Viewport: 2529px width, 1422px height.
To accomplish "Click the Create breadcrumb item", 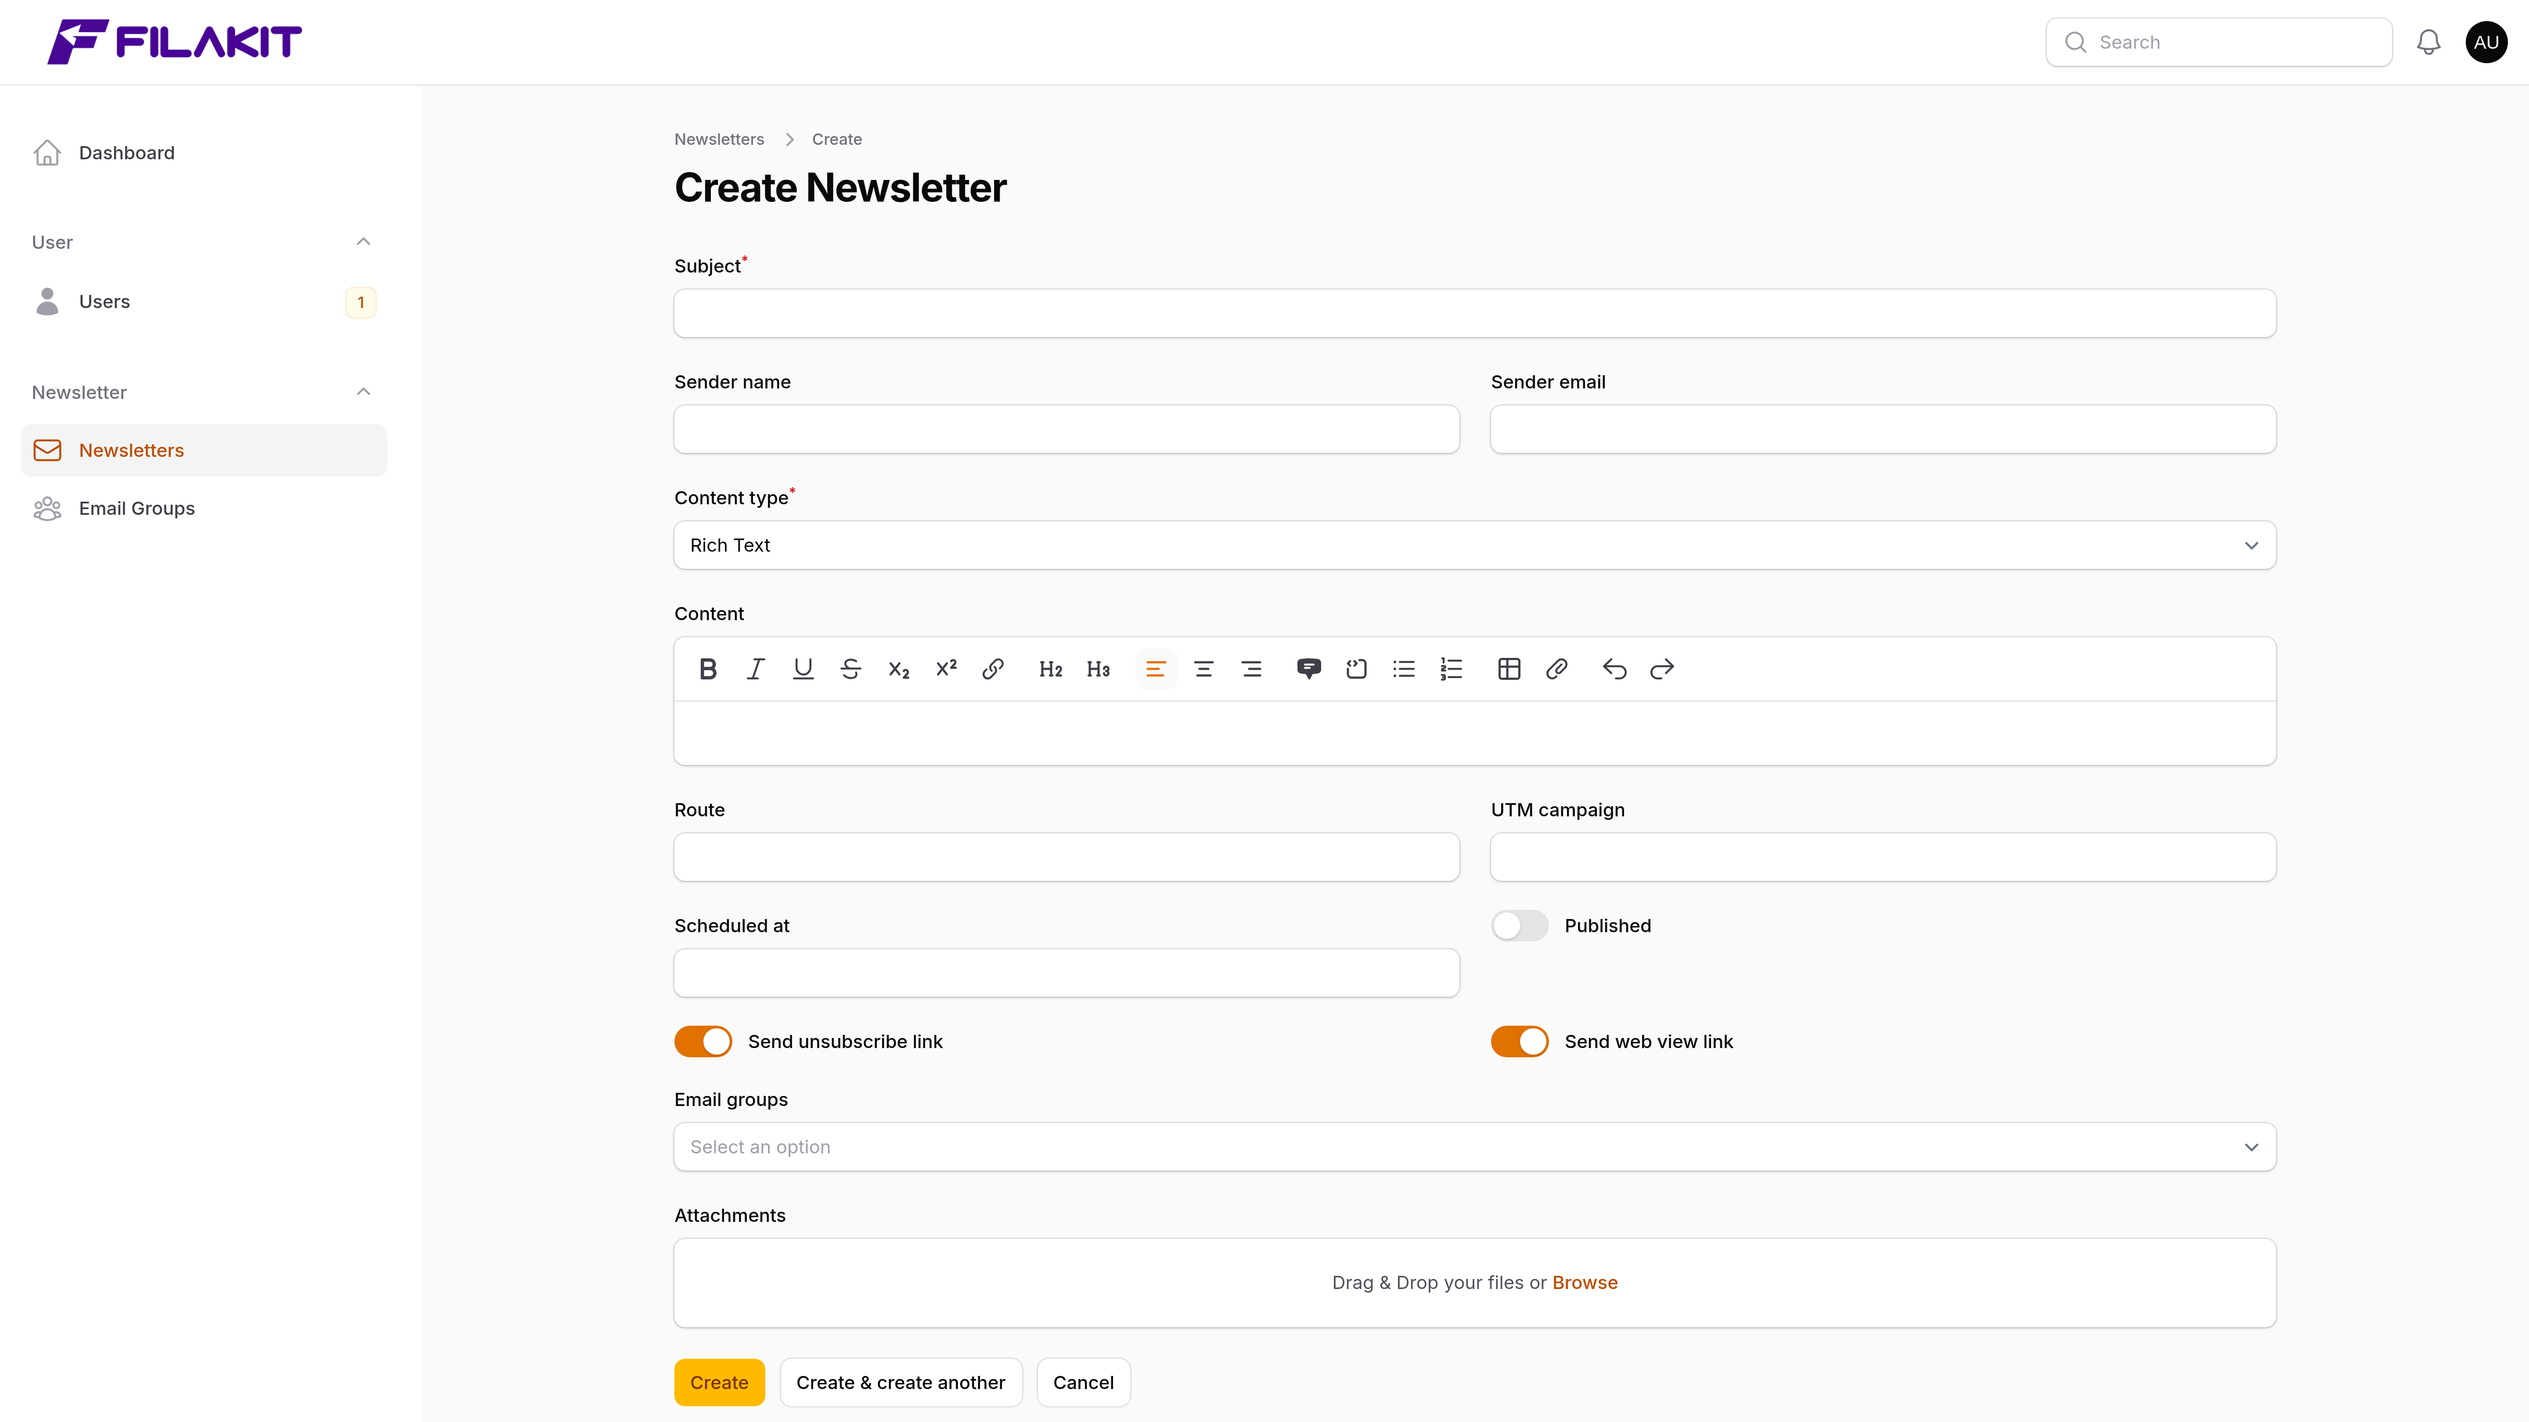I will click(836, 140).
